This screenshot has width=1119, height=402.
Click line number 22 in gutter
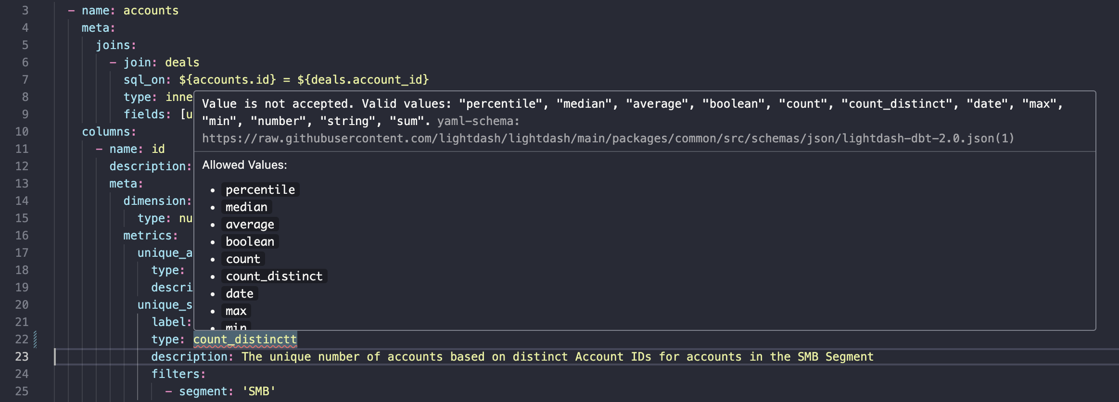click(22, 339)
